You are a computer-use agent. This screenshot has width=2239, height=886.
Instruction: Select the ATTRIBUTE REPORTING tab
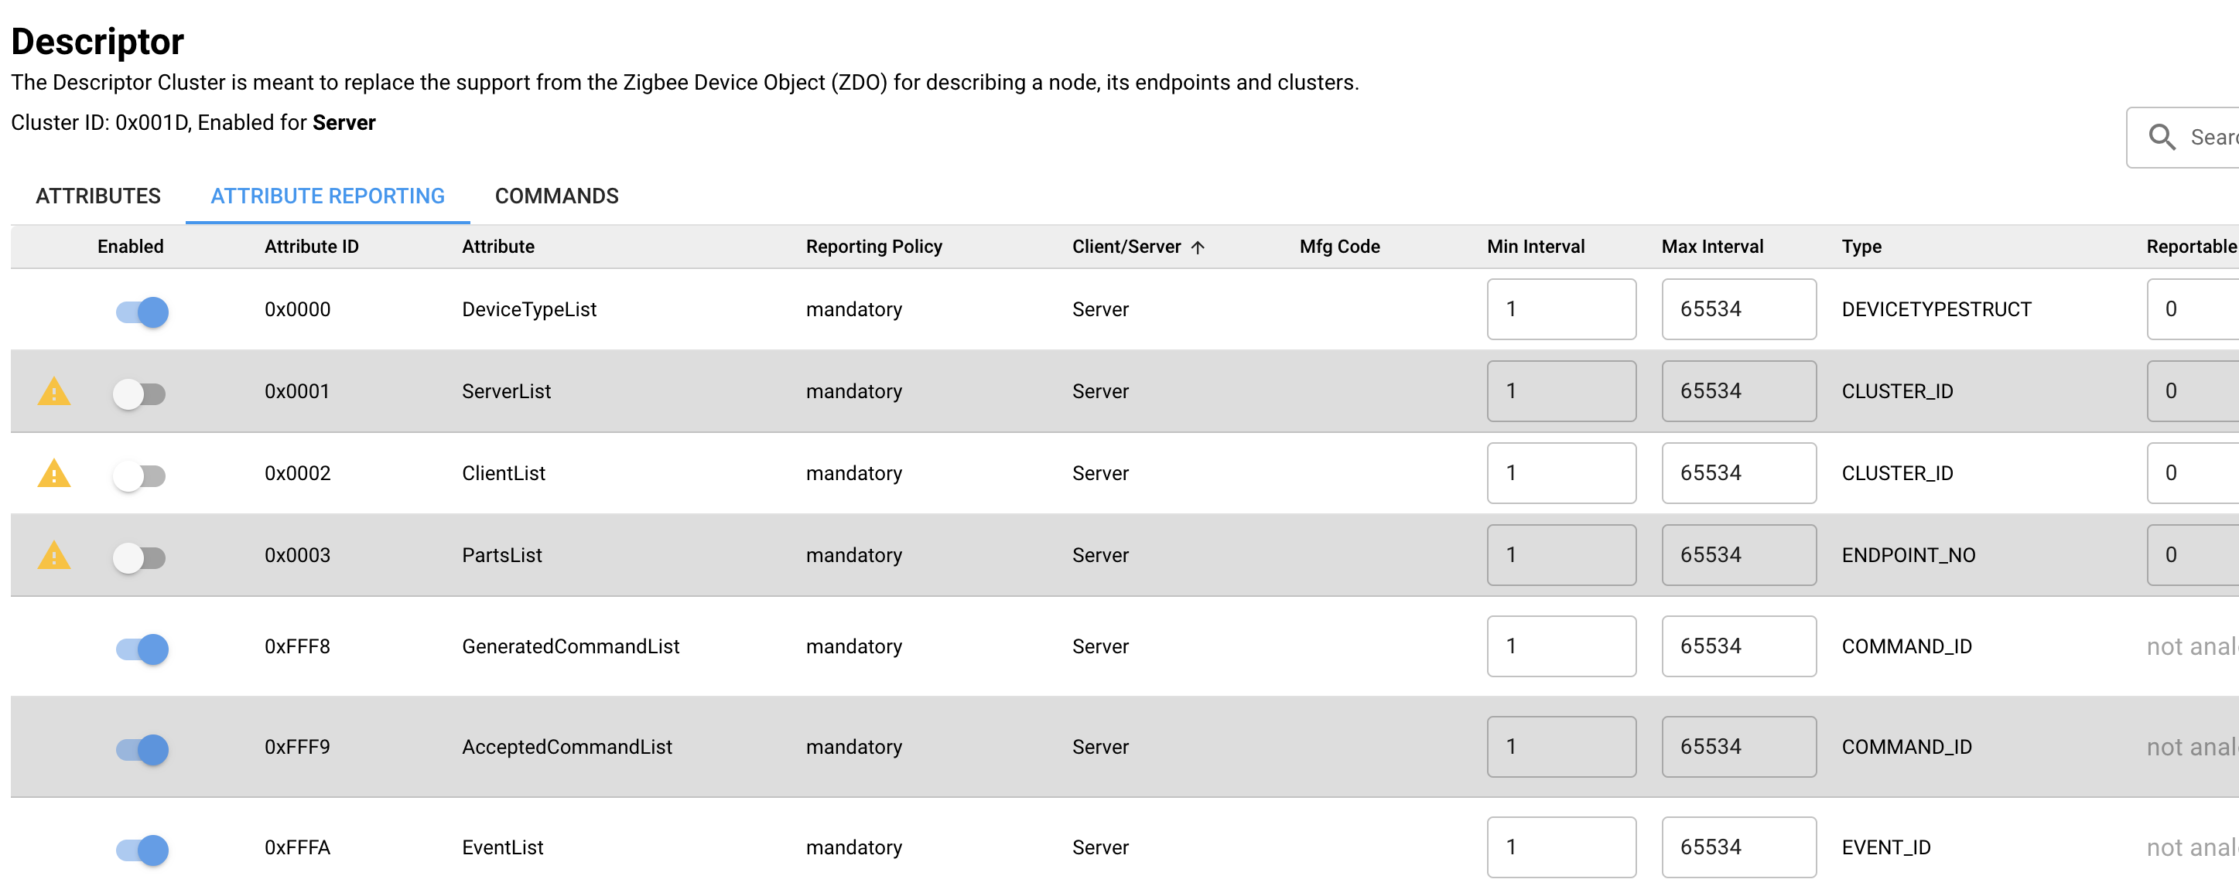328,196
